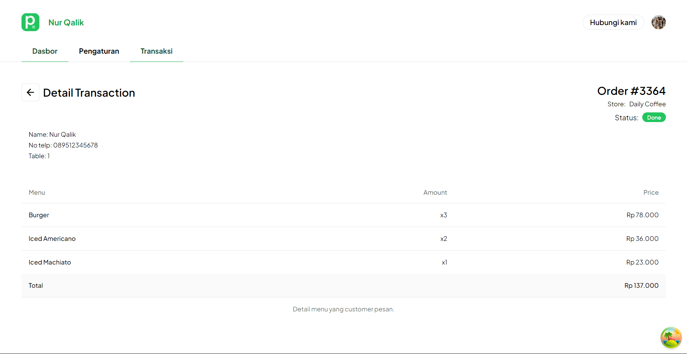Click the Menu column header
Viewport: 687px width, 354px height.
pyautogui.click(x=37, y=193)
